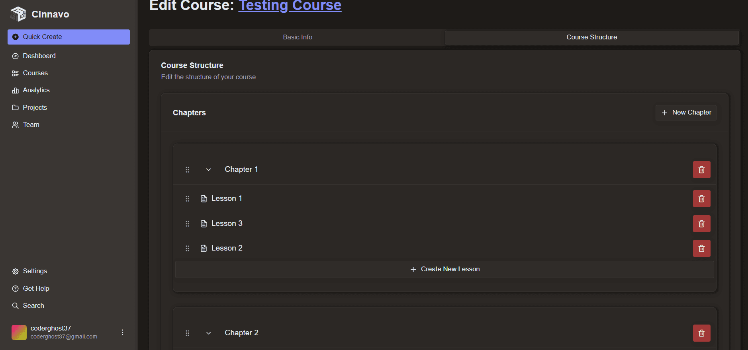Click the coderghost37 avatar thumbnail
This screenshot has width=748, height=350.
coord(19,332)
